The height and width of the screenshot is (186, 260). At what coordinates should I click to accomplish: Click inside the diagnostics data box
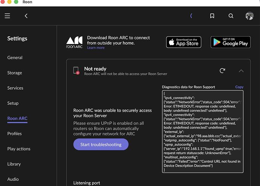(x=203, y=132)
